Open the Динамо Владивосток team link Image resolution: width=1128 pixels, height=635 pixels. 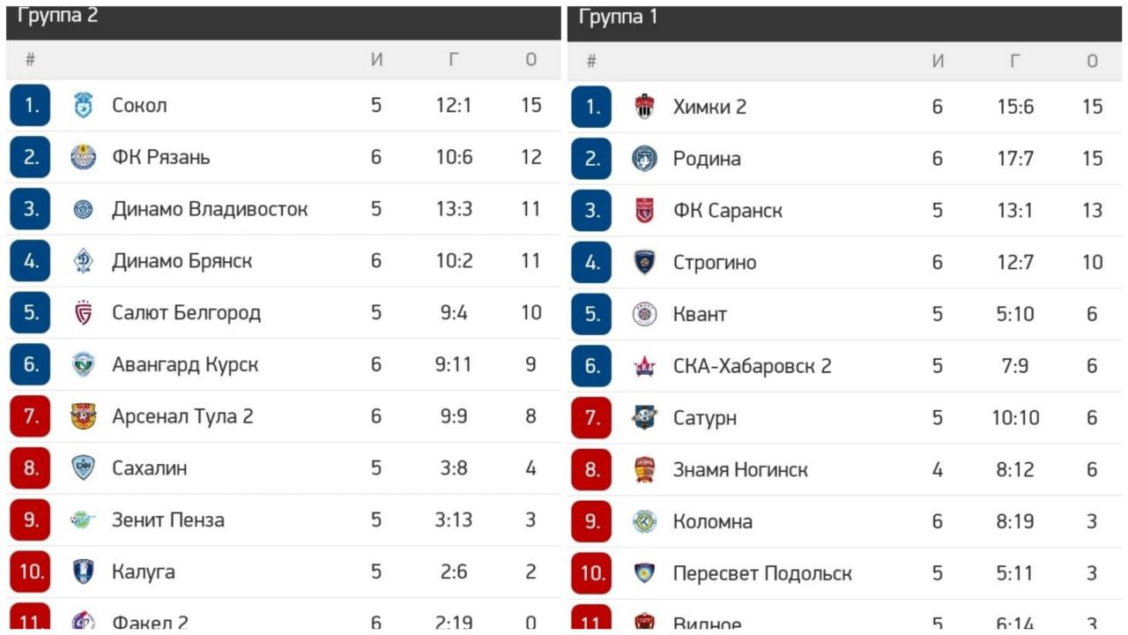point(210,209)
